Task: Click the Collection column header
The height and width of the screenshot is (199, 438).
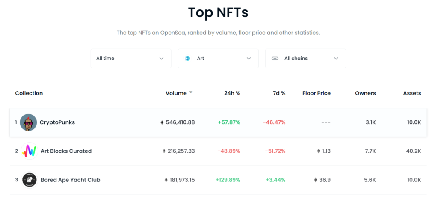Action: pyautogui.click(x=29, y=93)
